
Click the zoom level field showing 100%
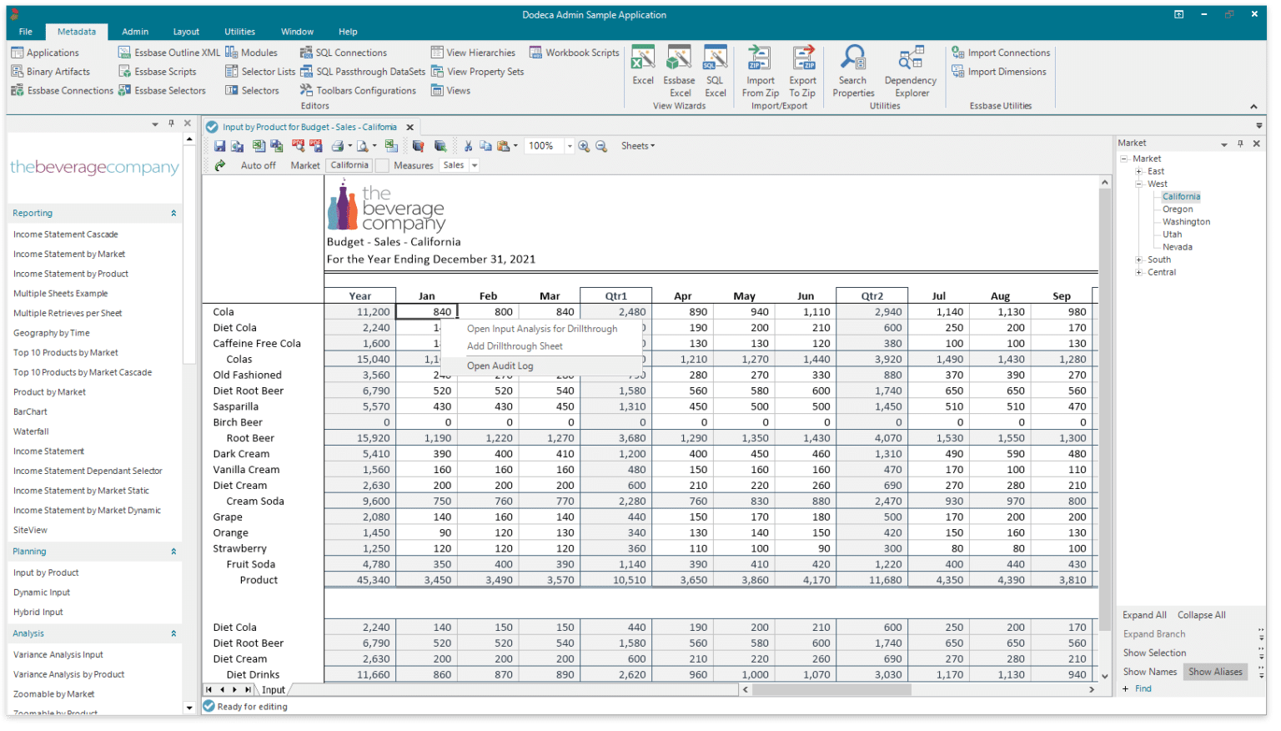click(x=545, y=145)
